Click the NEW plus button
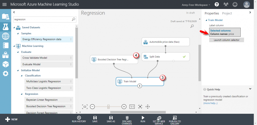The width and height of the screenshot is (257, 125). (x=11, y=119)
